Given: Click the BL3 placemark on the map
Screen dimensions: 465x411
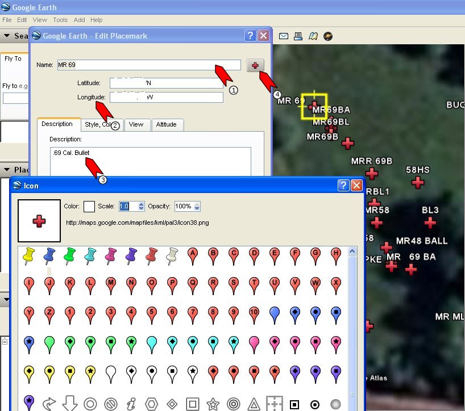Looking at the screenshot, I should tap(430, 223).
